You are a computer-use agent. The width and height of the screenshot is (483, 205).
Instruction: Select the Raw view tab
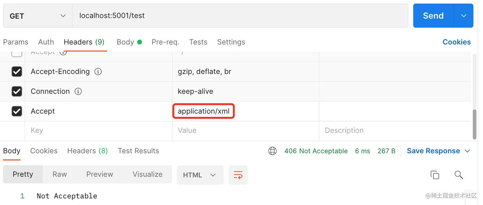(x=60, y=174)
